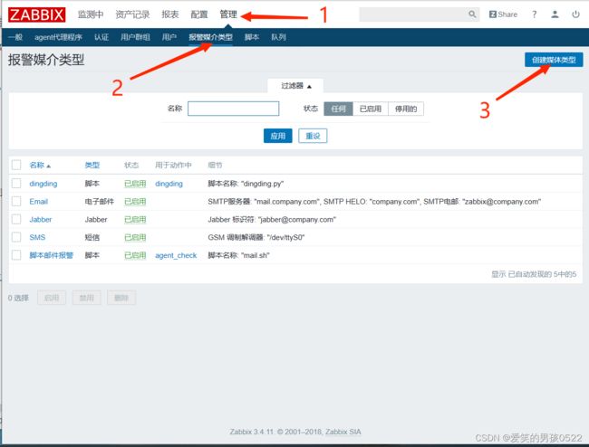Toggle the select-all header checkbox

(x=16, y=165)
